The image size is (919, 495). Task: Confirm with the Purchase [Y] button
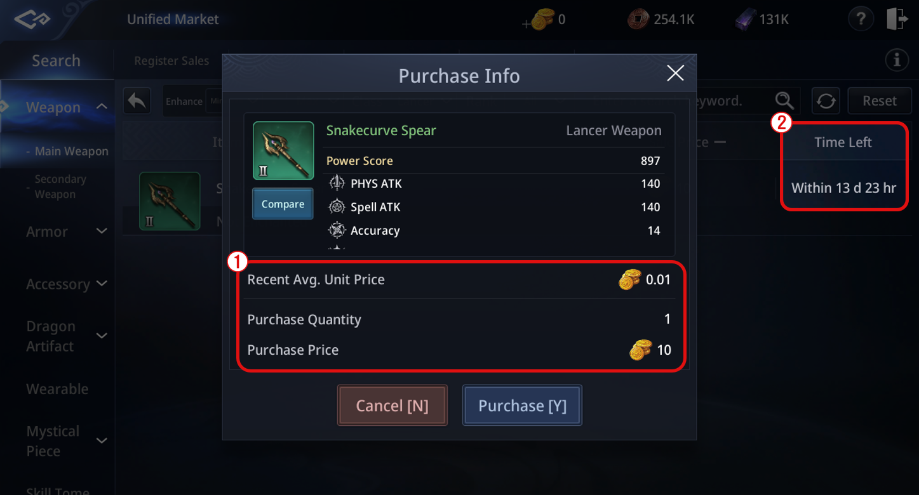click(x=522, y=405)
